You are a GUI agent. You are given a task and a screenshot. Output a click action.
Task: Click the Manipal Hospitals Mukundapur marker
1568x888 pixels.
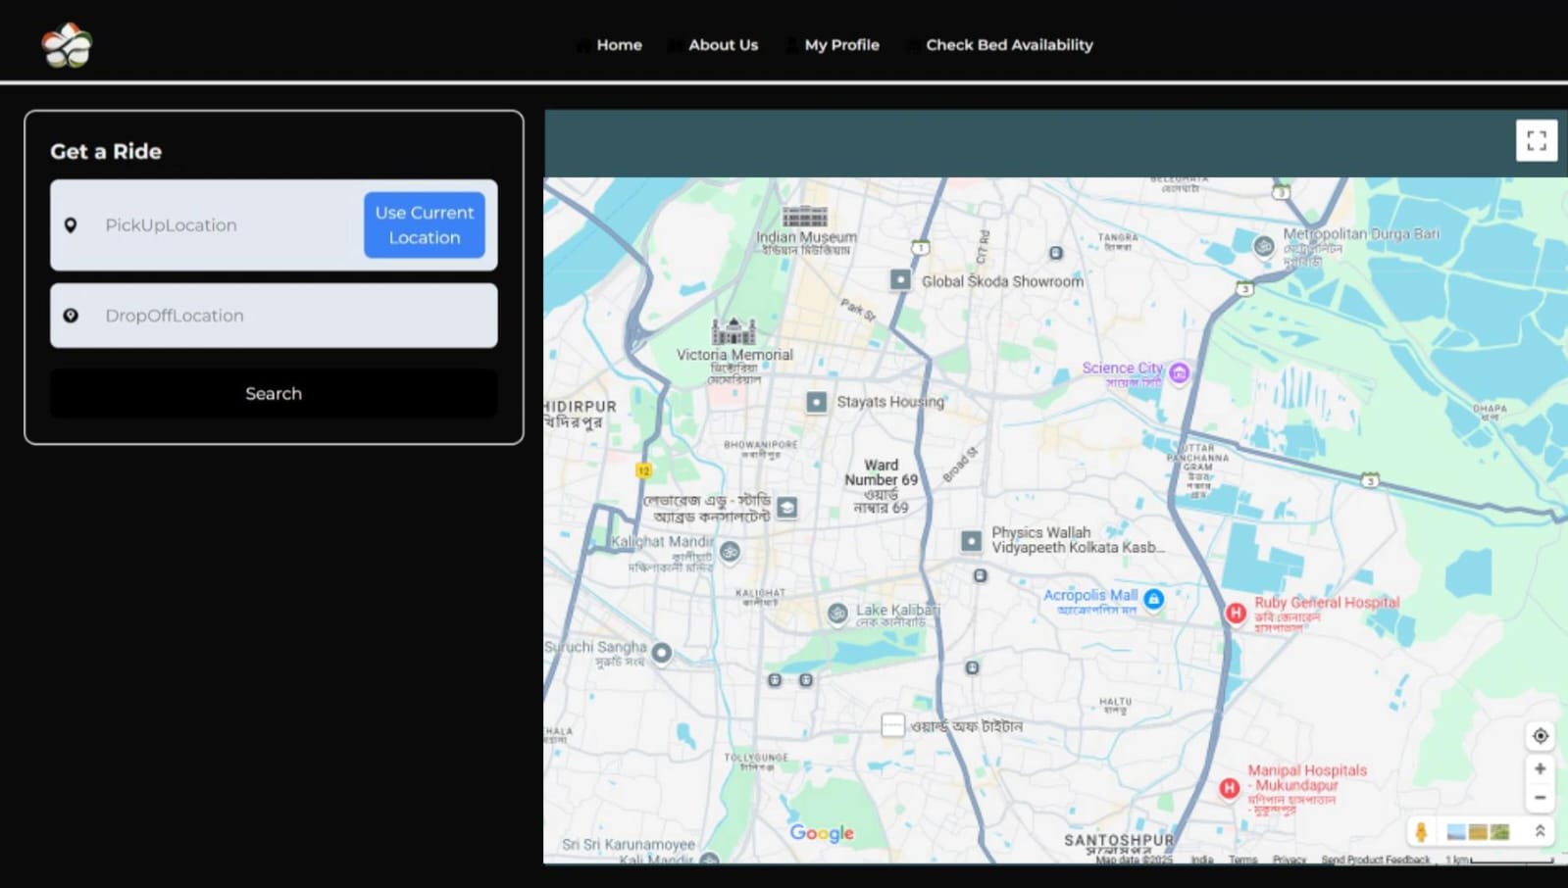click(x=1229, y=788)
